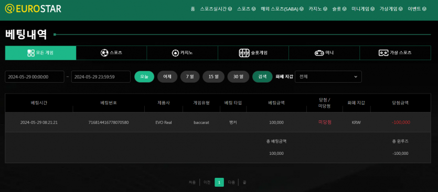Click the 베팅금액 column header
Viewport: 438px width, 192px height.
point(276,103)
